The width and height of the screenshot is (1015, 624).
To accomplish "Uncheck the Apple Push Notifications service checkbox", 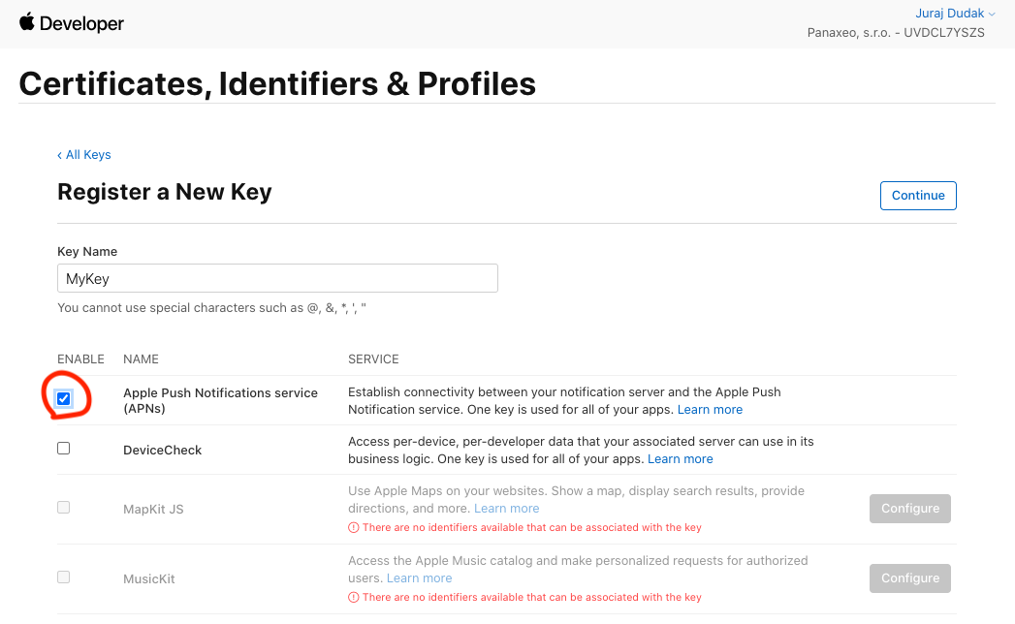I will click(64, 398).
